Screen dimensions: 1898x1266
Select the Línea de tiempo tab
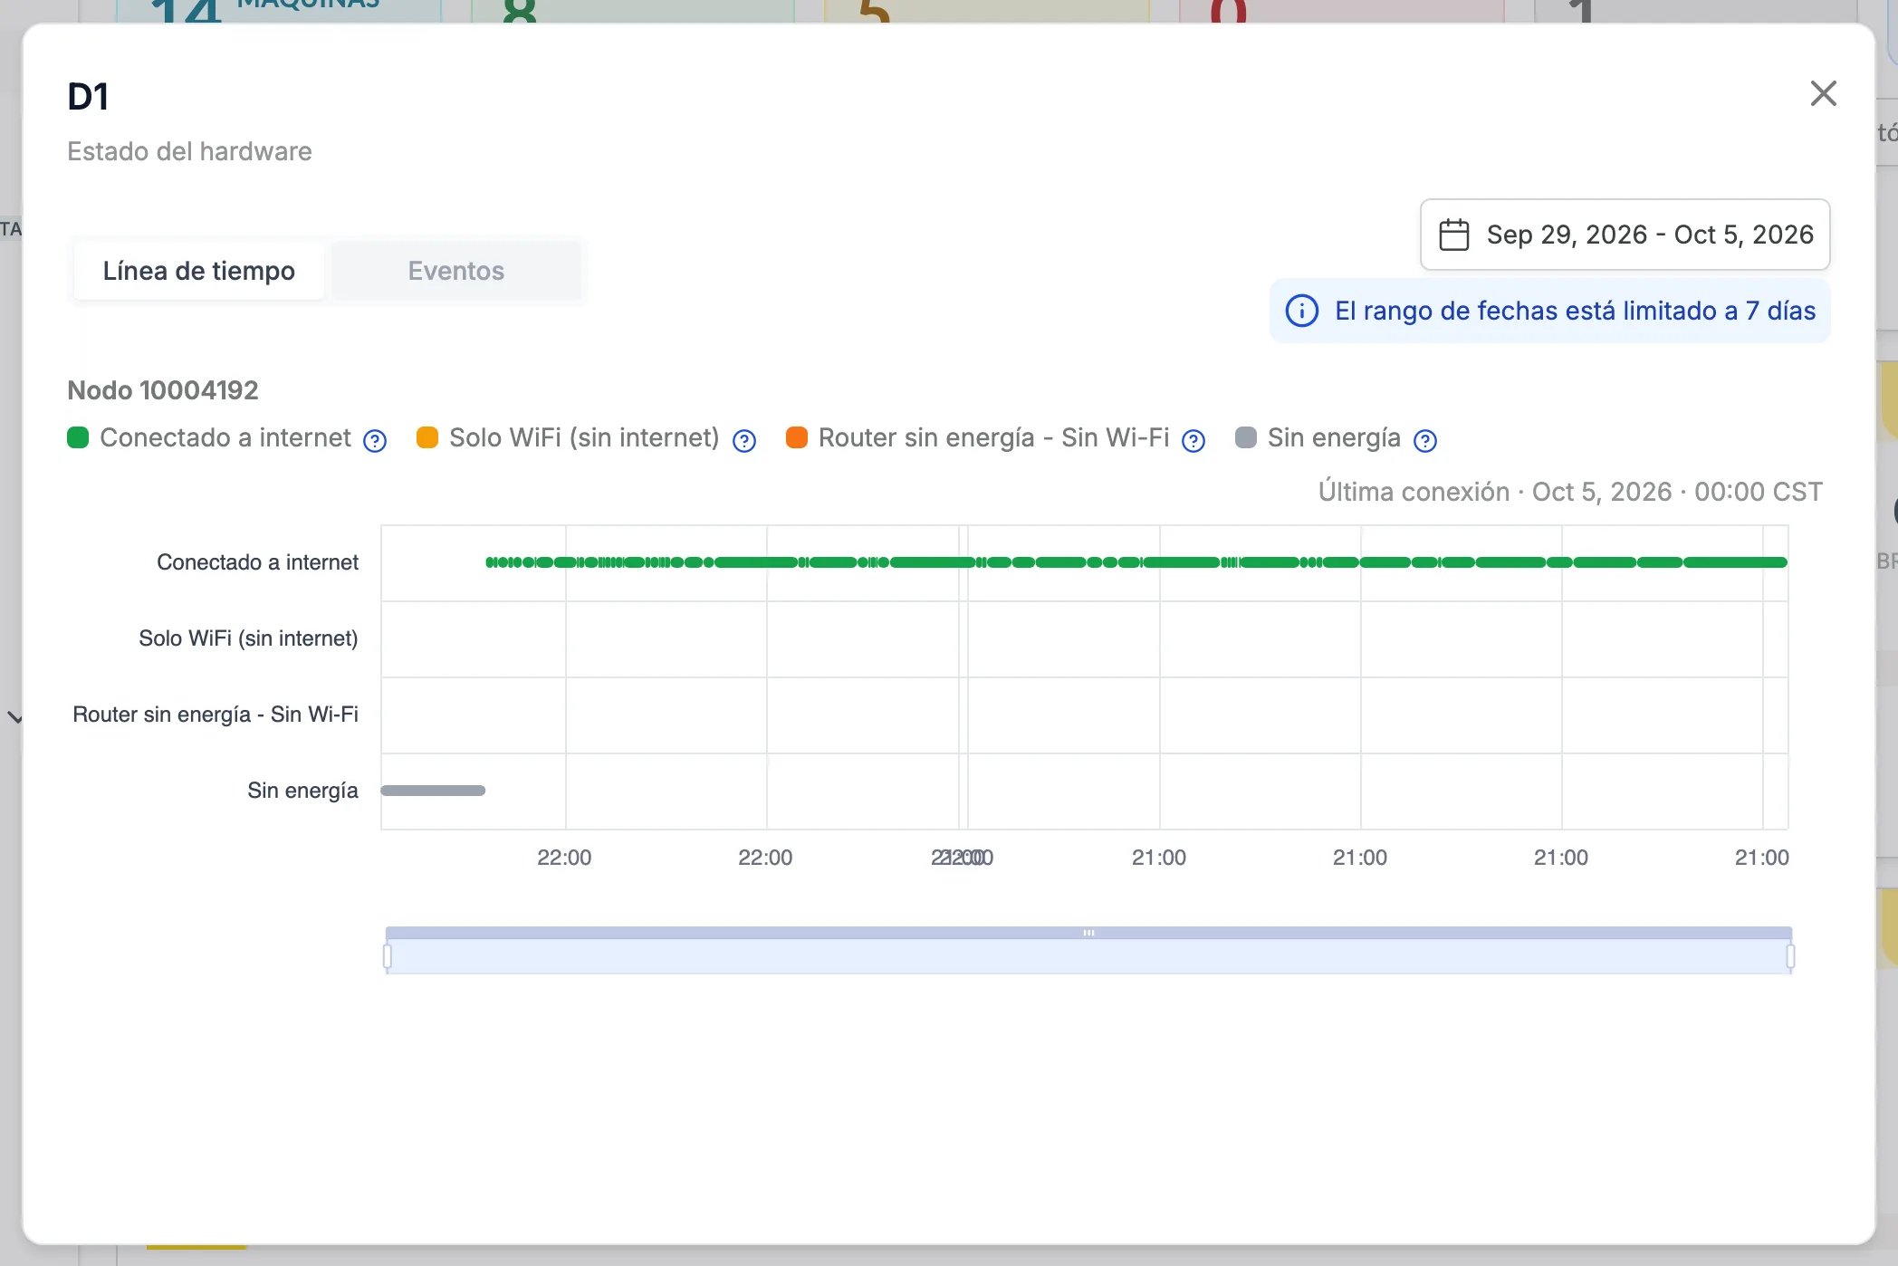pos(199,271)
